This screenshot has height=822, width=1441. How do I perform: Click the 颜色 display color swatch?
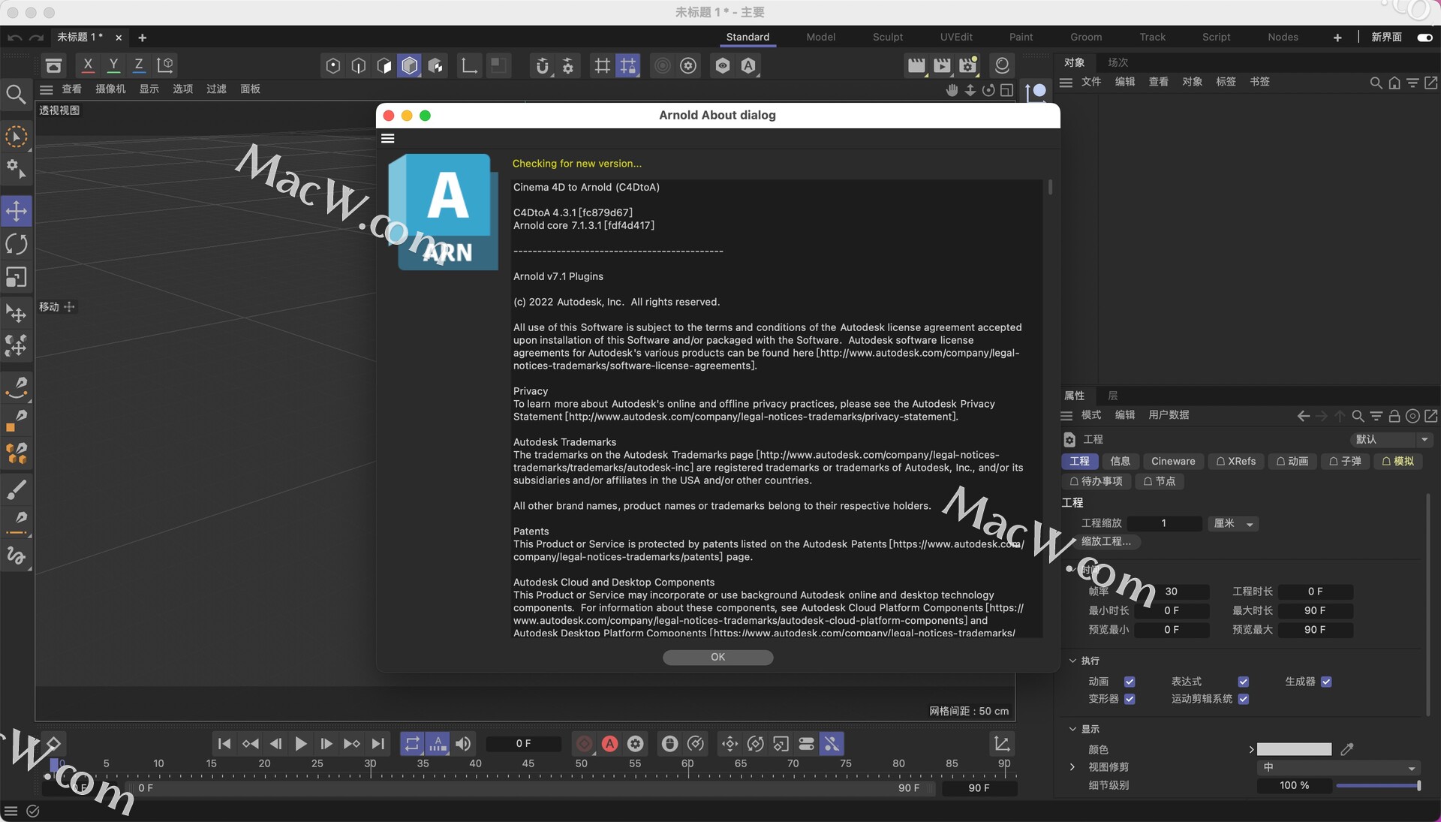pyautogui.click(x=1294, y=749)
